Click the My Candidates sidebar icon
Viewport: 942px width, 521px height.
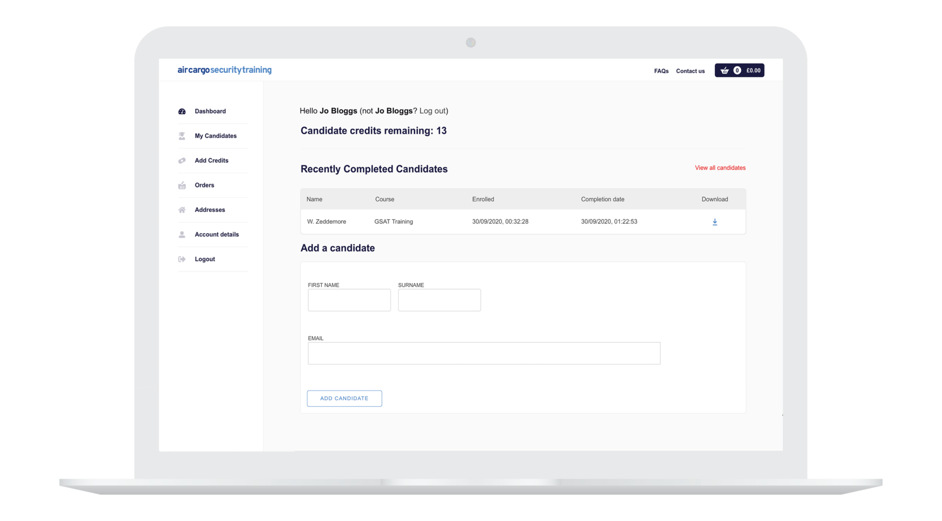[x=182, y=136]
